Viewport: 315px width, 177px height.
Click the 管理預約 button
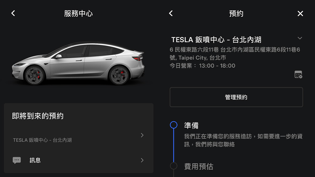pyautogui.click(x=236, y=97)
